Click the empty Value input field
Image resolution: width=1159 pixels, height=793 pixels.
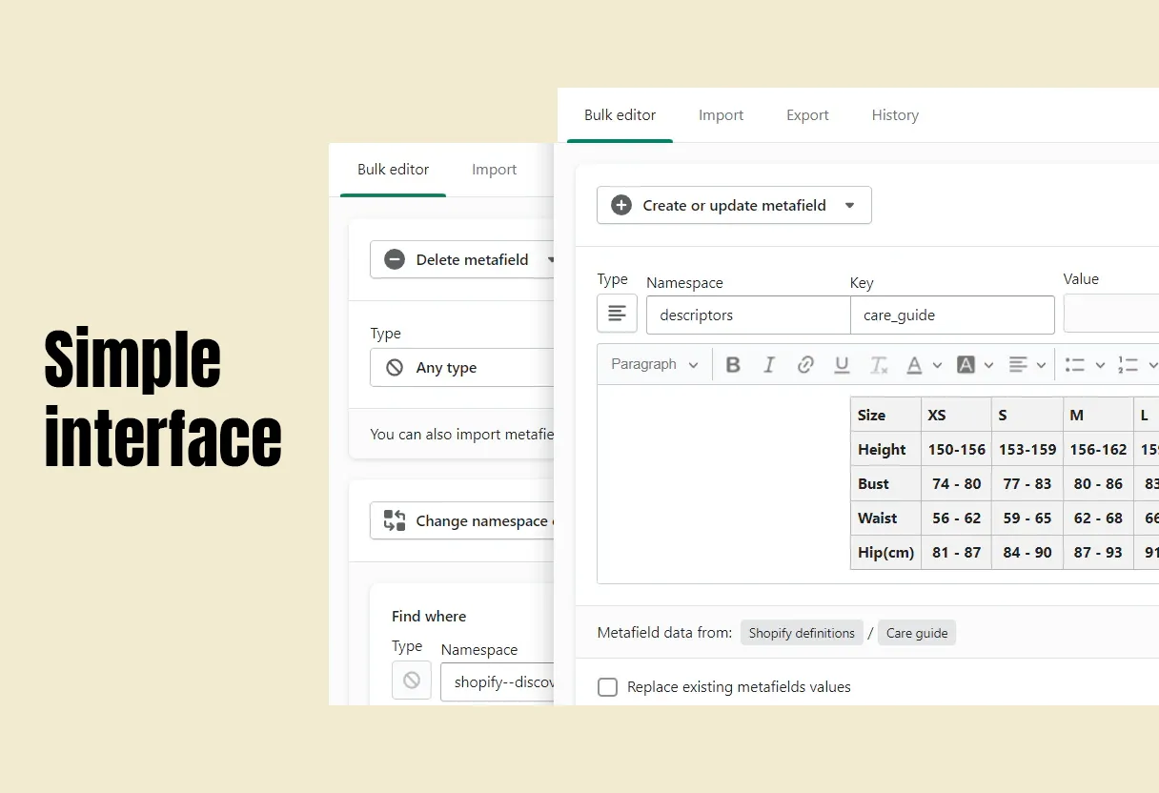[1111, 313]
